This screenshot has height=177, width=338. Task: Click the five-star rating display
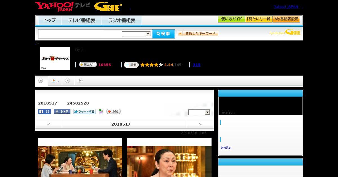coord(152,65)
